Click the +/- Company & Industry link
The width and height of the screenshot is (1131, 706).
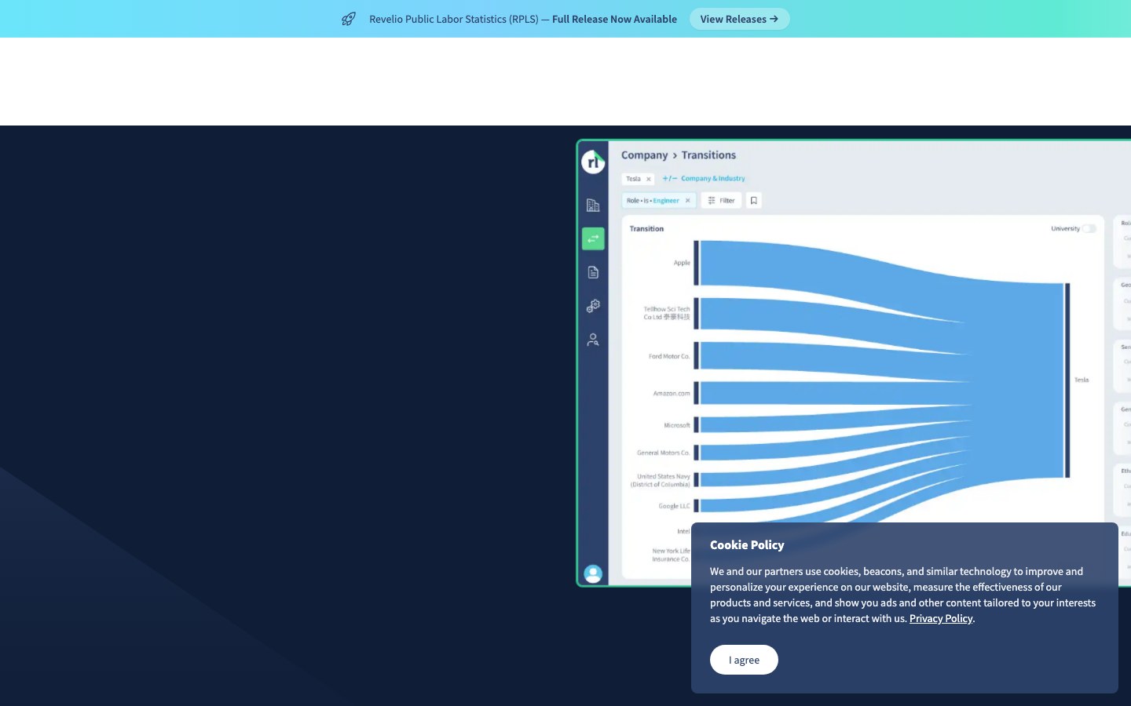704,179
